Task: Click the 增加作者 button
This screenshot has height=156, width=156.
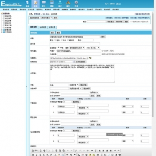Action: pos(84,85)
